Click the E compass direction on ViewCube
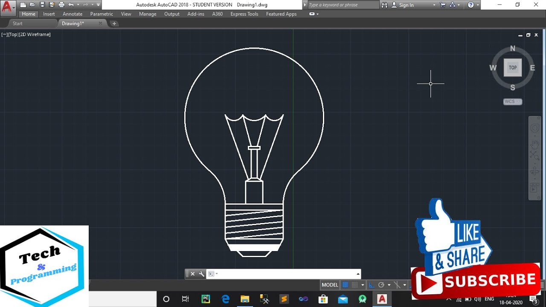Image resolution: width=546 pixels, height=307 pixels. point(532,68)
